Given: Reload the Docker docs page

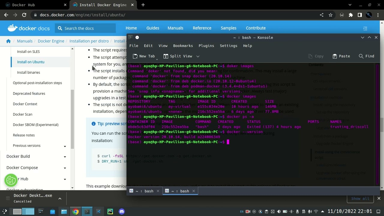Looking at the screenshot, I should point(24,15).
